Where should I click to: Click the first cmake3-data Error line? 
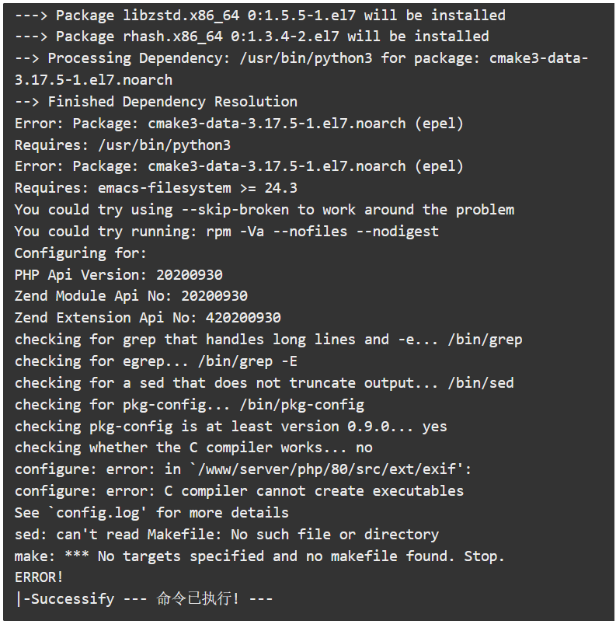point(239,124)
